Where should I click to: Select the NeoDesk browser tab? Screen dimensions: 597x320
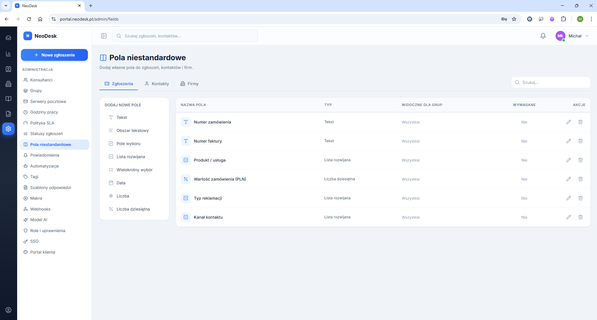tap(48, 6)
